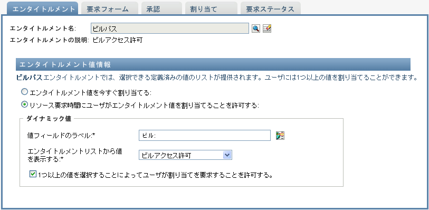Image resolution: width=429 pixels, height=210 pixels.
Task: Click the エンタイトルメントリストから値を表示する label
Action: (x=75, y=155)
